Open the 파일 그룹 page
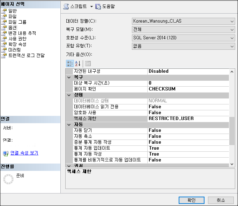This screenshot has width=238, height=206. (x=17, y=22)
